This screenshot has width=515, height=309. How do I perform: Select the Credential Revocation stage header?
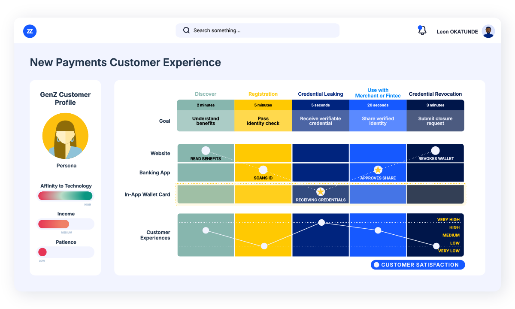[435, 94]
